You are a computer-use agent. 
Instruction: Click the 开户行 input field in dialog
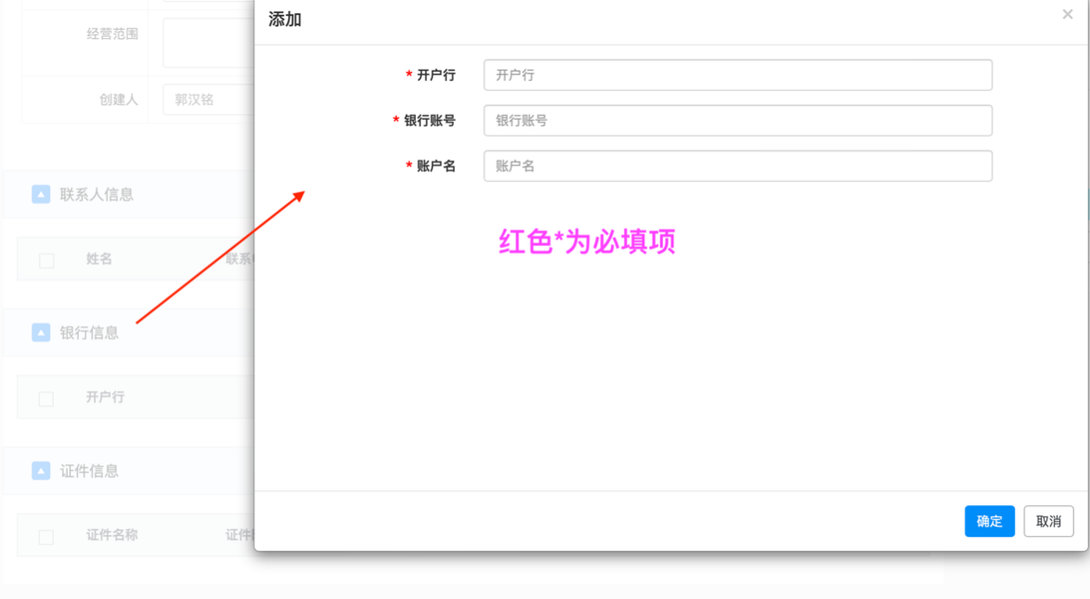click(x=737, y=75)
